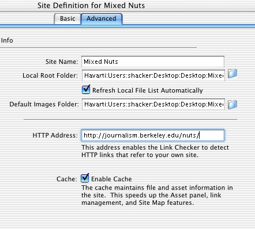This screenshot has width=255, height=229.
Task: Select the Advanced tab
Action: pyautogui.click(x=102, y=19)
